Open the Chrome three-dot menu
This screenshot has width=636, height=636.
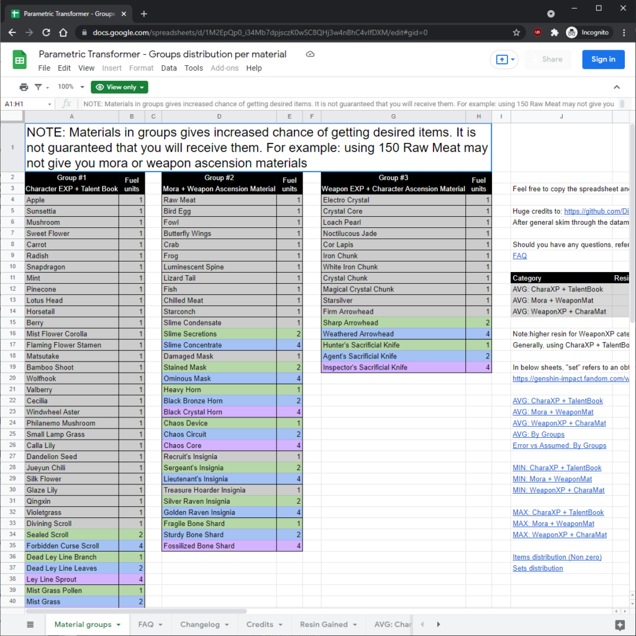(x=624, y=32)
